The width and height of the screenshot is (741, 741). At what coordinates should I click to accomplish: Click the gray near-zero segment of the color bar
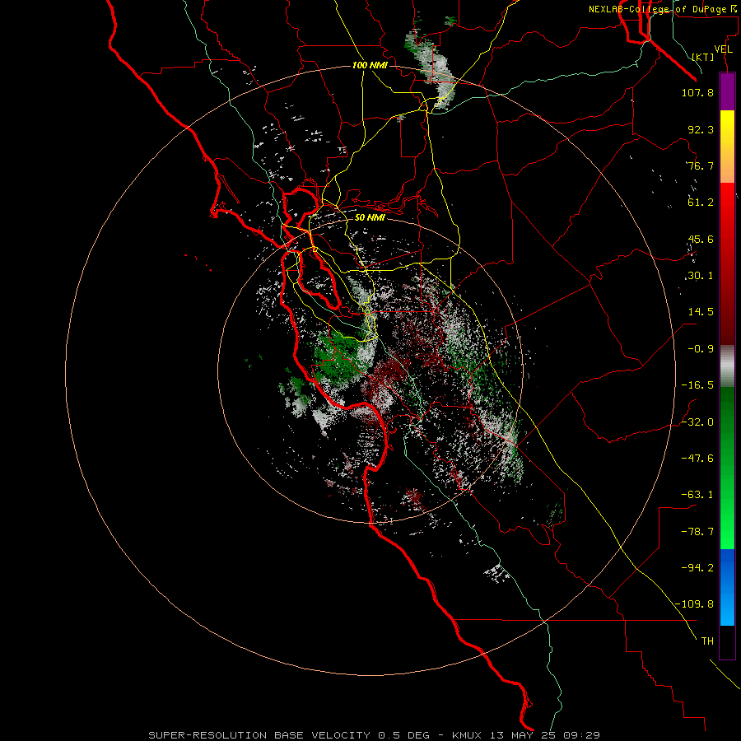pos(727,366)
